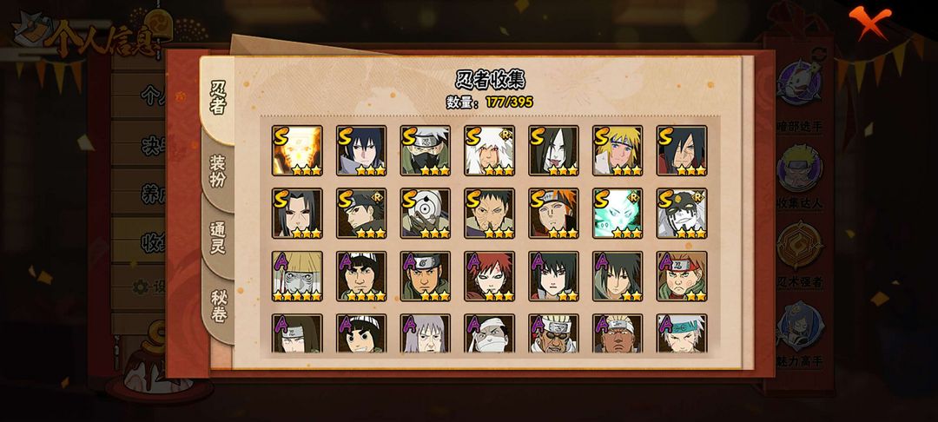The height and width of the screenshot is (422, 938).
Task: Choose the glowing cyan S-rank ninja portrait
Action: coord(618,214)
